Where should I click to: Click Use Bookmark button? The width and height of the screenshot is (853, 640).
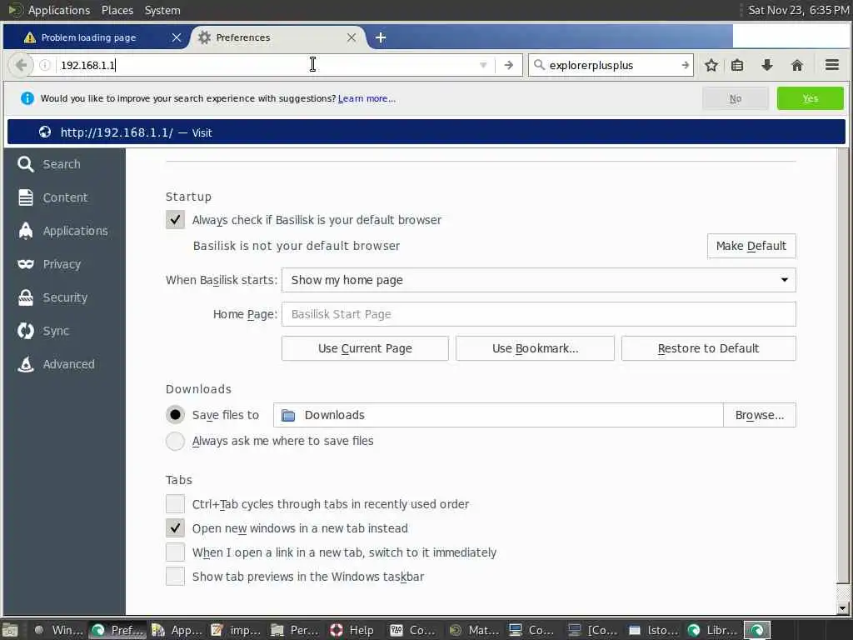(x=536, y=348)
